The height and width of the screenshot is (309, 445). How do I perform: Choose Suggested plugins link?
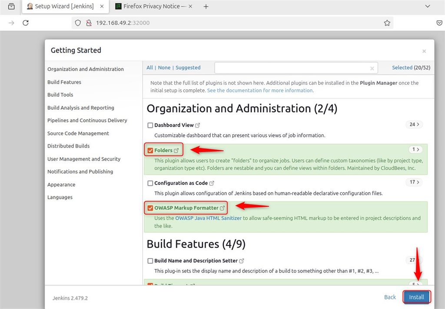click(188, 67)
